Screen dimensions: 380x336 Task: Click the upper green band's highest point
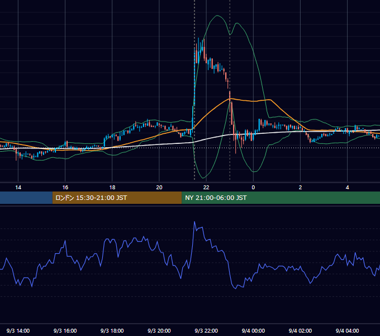point(217,16)
